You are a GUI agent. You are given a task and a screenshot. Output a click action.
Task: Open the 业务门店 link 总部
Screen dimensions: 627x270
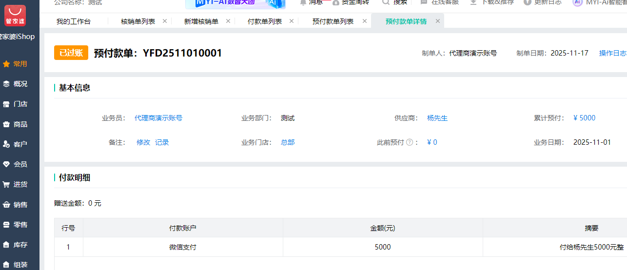(288, 142)
